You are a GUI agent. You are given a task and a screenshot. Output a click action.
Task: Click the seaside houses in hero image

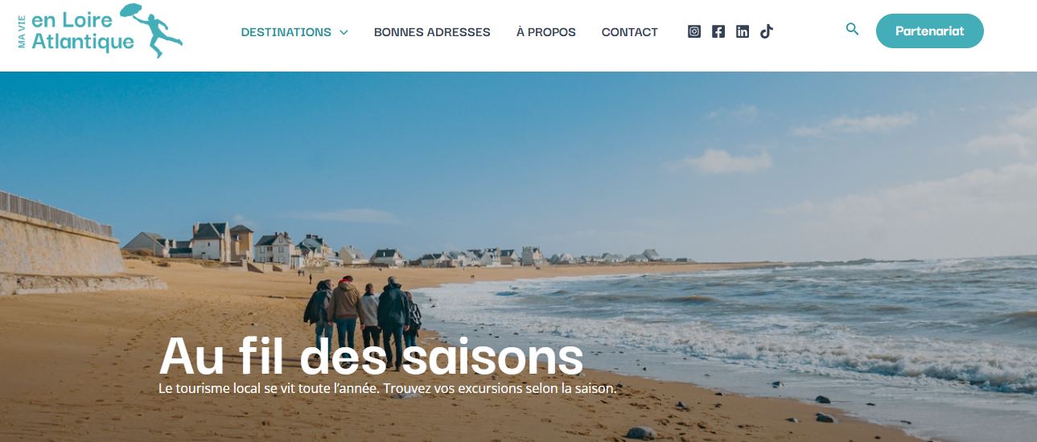tap(402, 247)
